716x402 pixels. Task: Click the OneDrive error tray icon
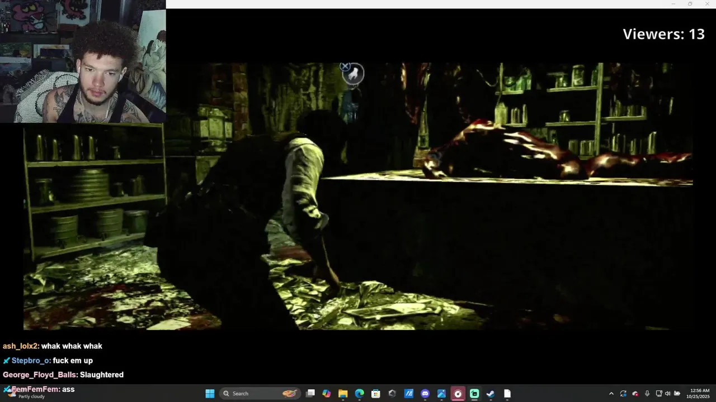[635, 394]
